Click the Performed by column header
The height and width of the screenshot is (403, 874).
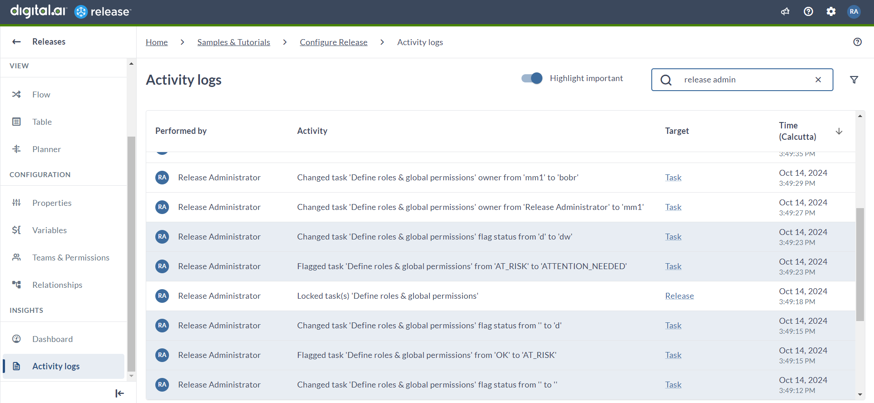tap(181, 131)
